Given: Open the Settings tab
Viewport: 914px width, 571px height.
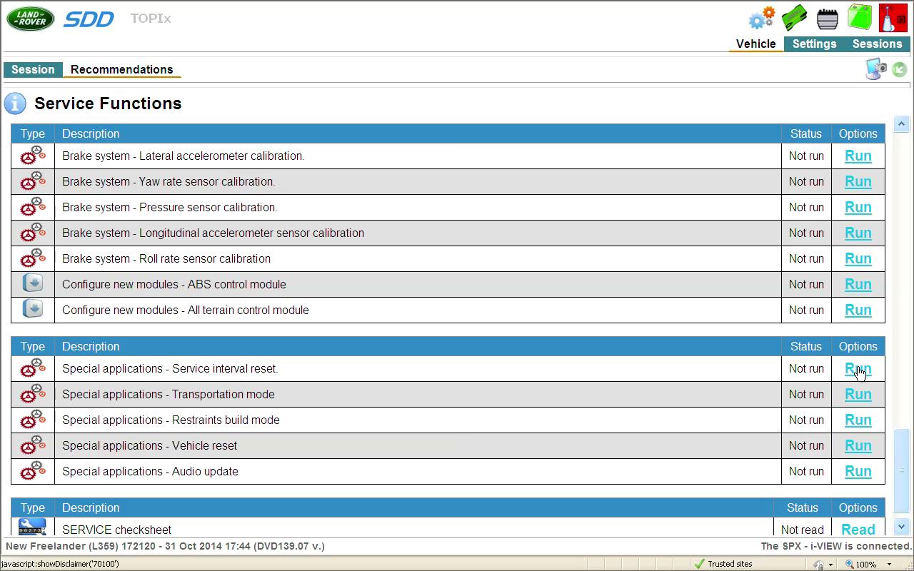Looking at the screenshot, I should [814, 44].
